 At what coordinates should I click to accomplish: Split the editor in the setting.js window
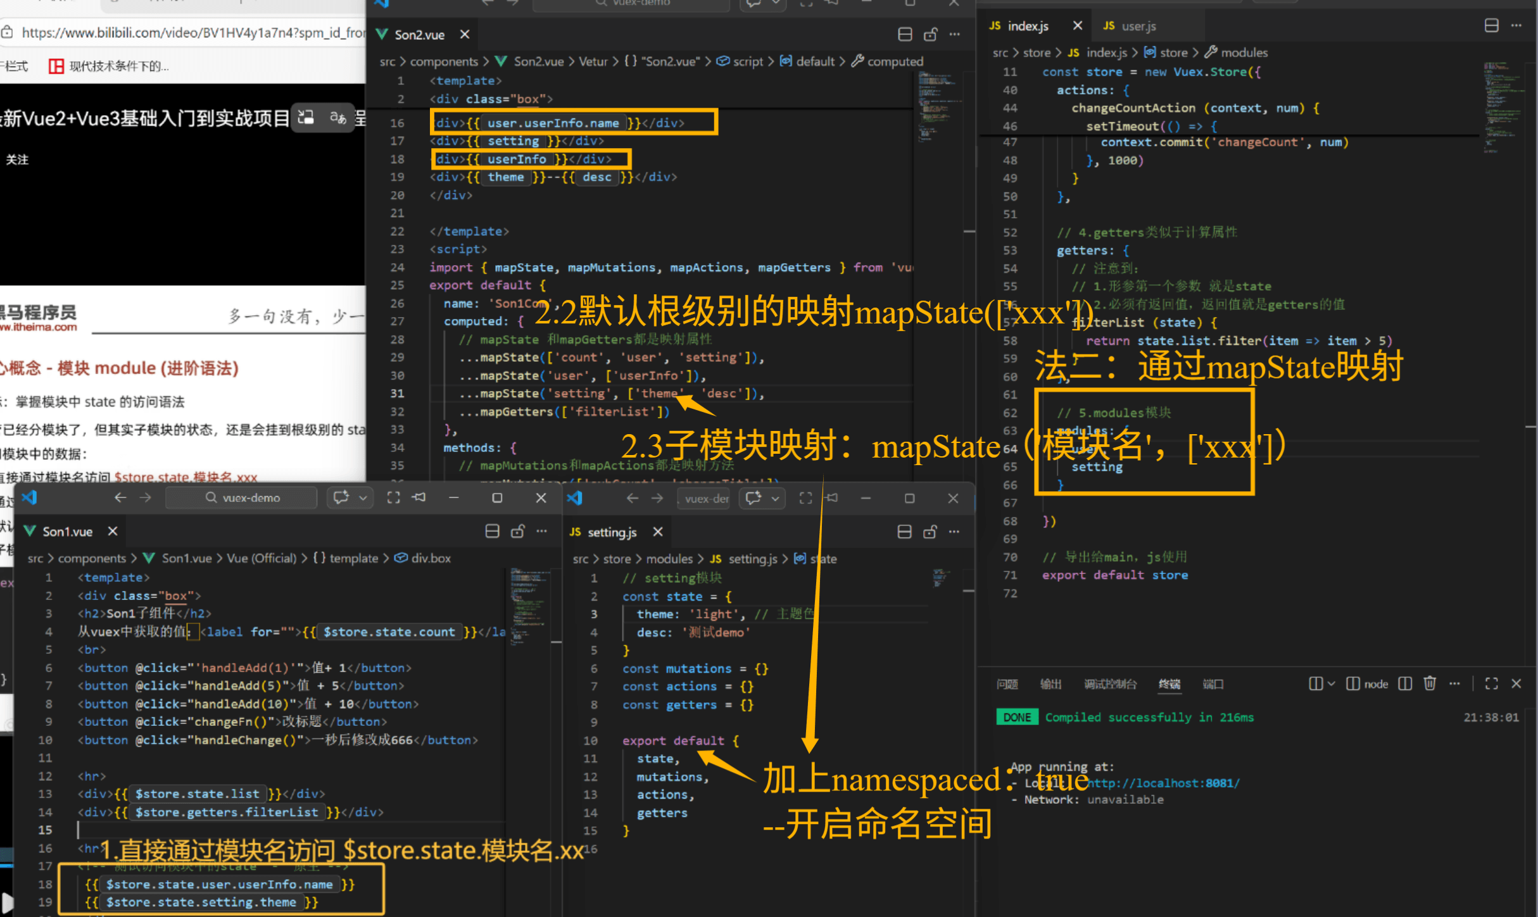click(904, 532)
